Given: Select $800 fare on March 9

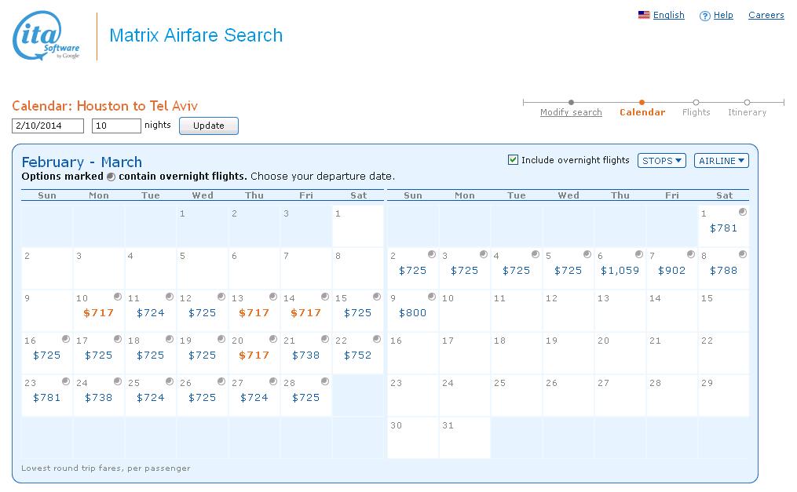Looking at the screenshot, I should [413, 313].
